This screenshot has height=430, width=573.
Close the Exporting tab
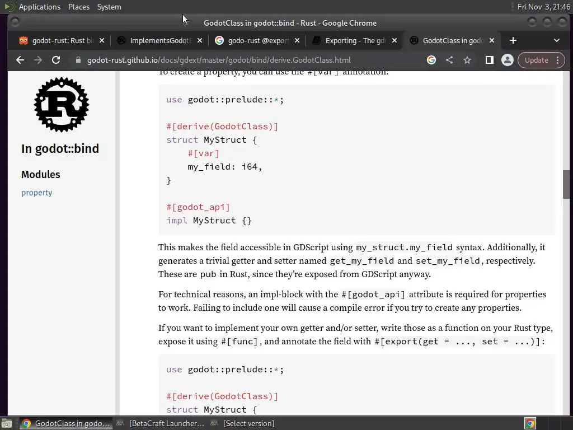click(394, 40)
